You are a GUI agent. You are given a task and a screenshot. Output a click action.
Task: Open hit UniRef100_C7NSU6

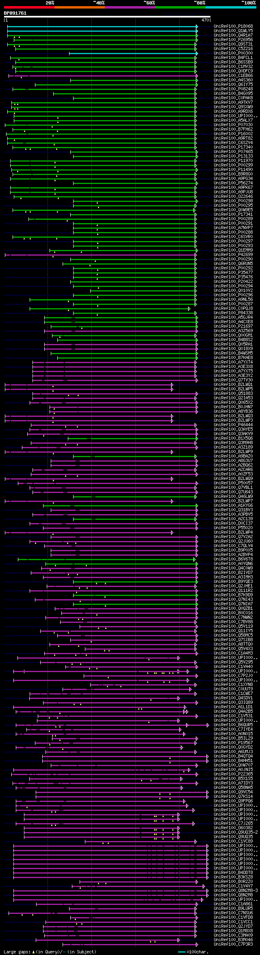coord(233,913)
